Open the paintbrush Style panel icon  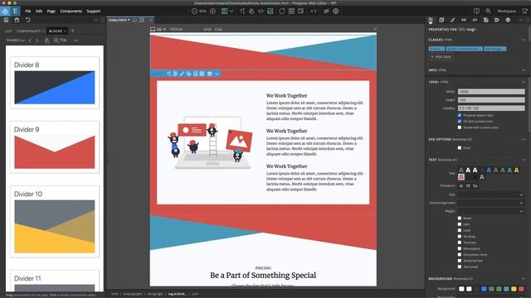point(452,20)
